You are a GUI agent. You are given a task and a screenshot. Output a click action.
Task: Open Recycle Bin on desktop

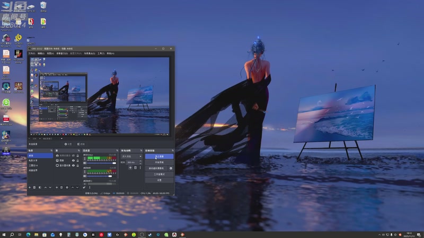click(43, 6)
